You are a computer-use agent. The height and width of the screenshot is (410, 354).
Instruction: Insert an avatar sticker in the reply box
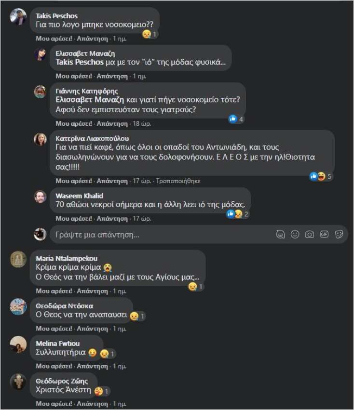pyautogui.click(x=280, y=234)
